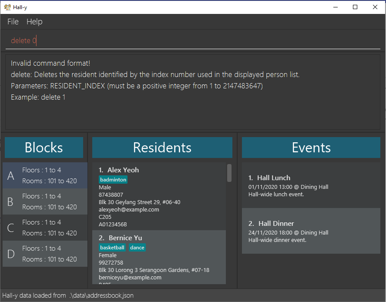Close the Hall-y window
Image resolution: width=386 pixels, height=302 pixels.
[375, 7]
